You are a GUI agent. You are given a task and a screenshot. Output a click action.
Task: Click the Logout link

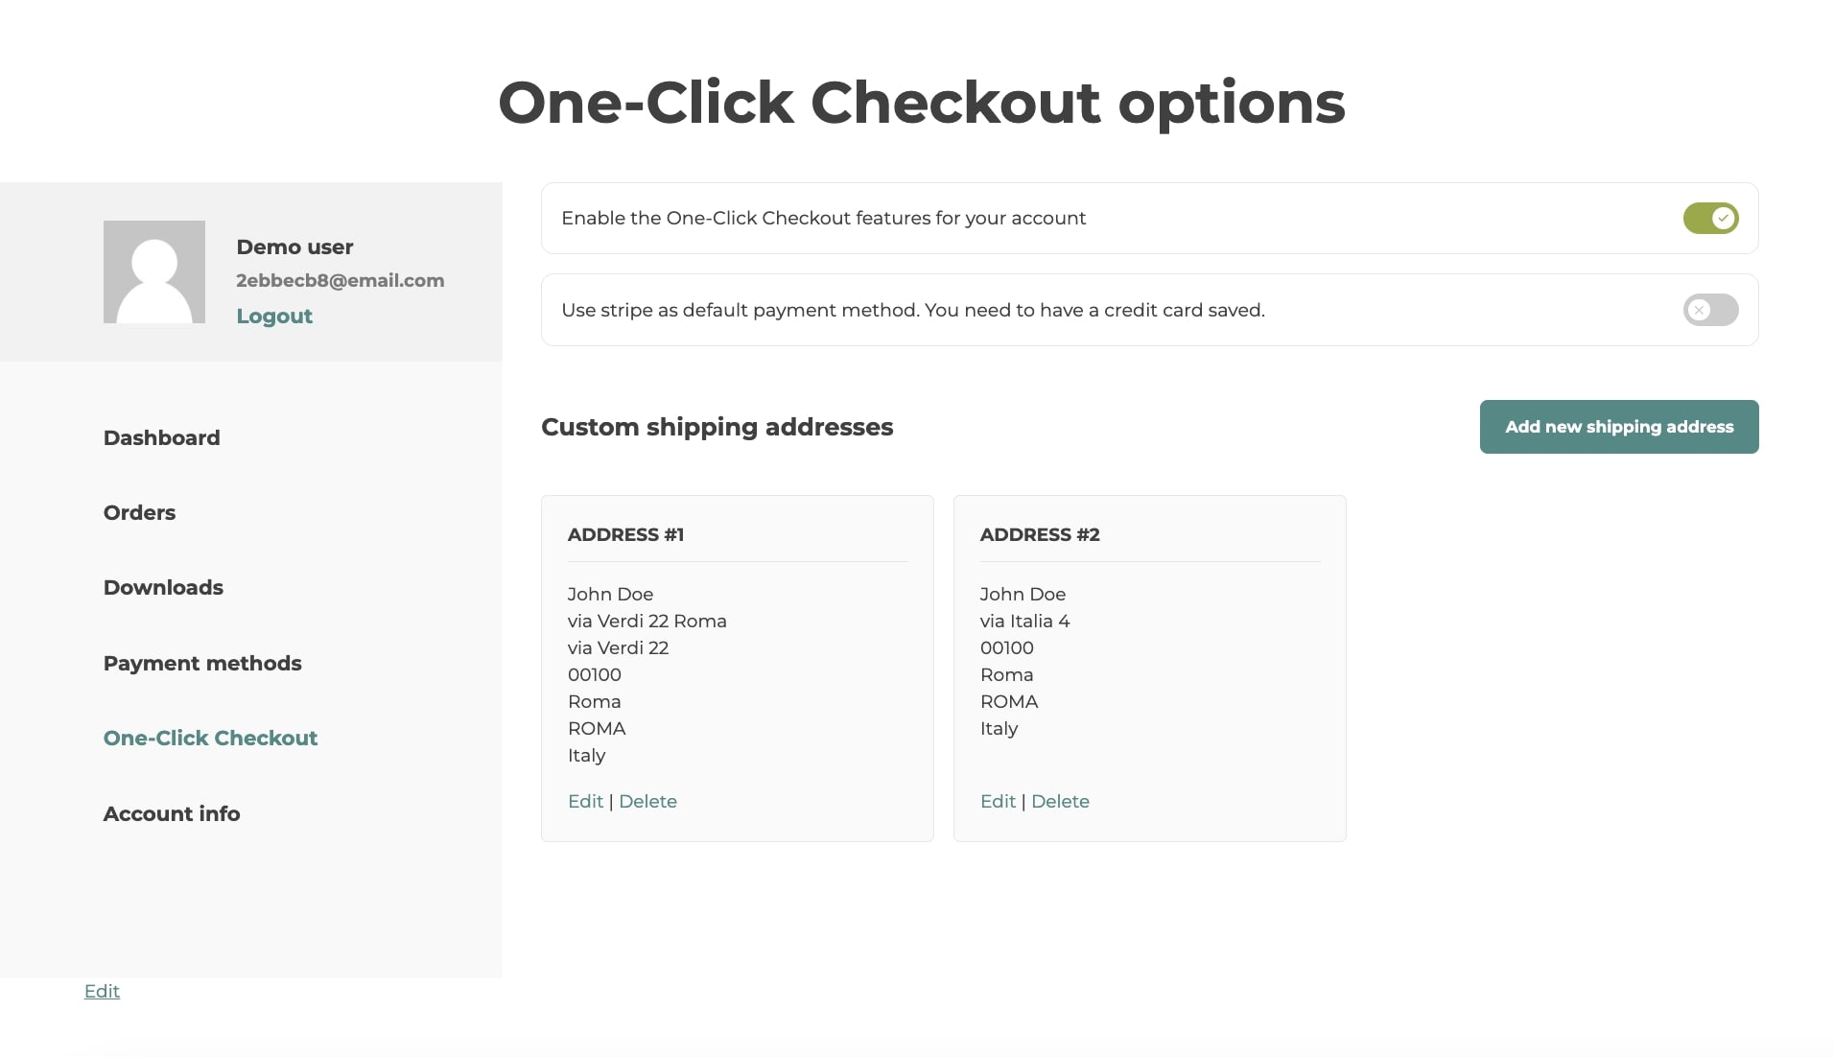(274, 317)
